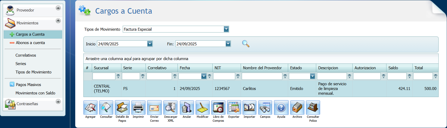Open Detalle de Pagos
447x128 pixels.
tap(122, 108)
